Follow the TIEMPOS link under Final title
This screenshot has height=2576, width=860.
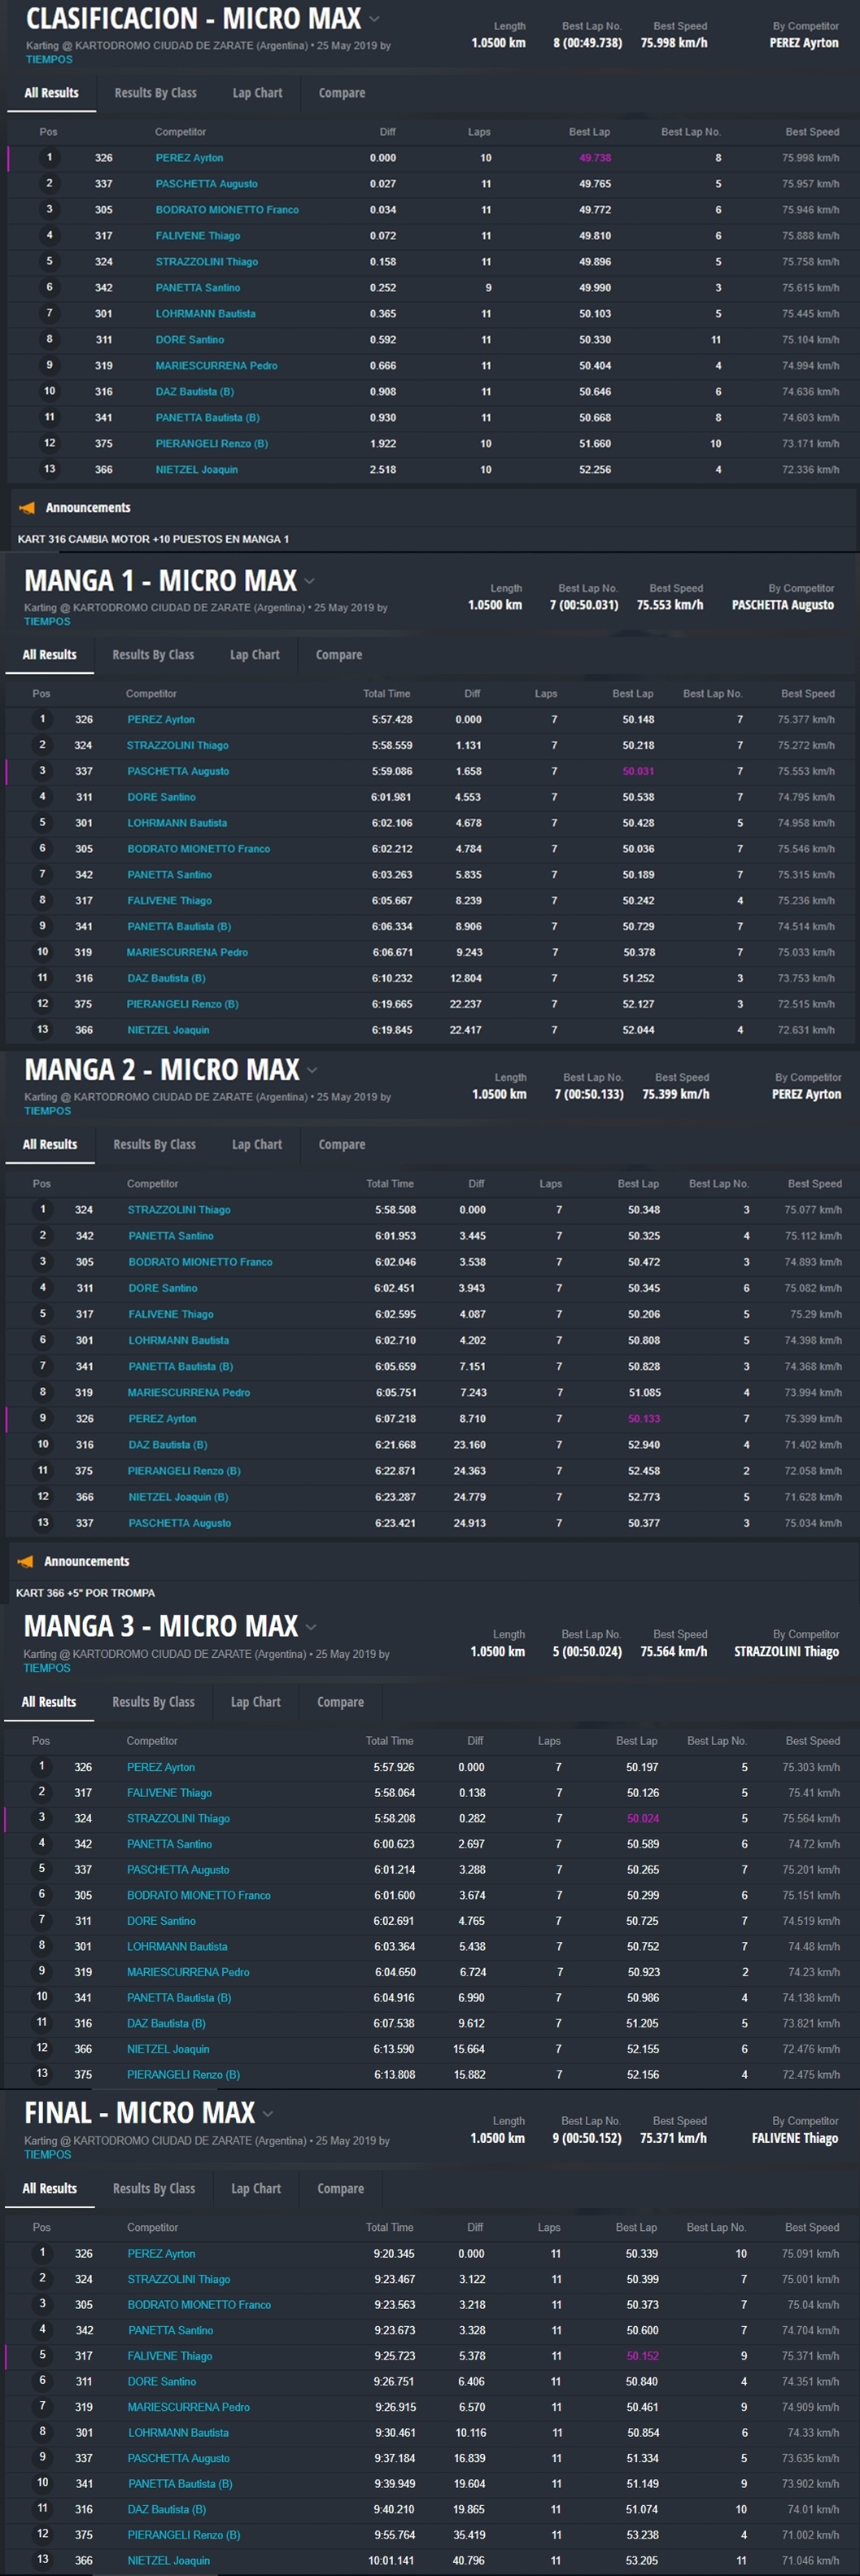(47, 2154)
